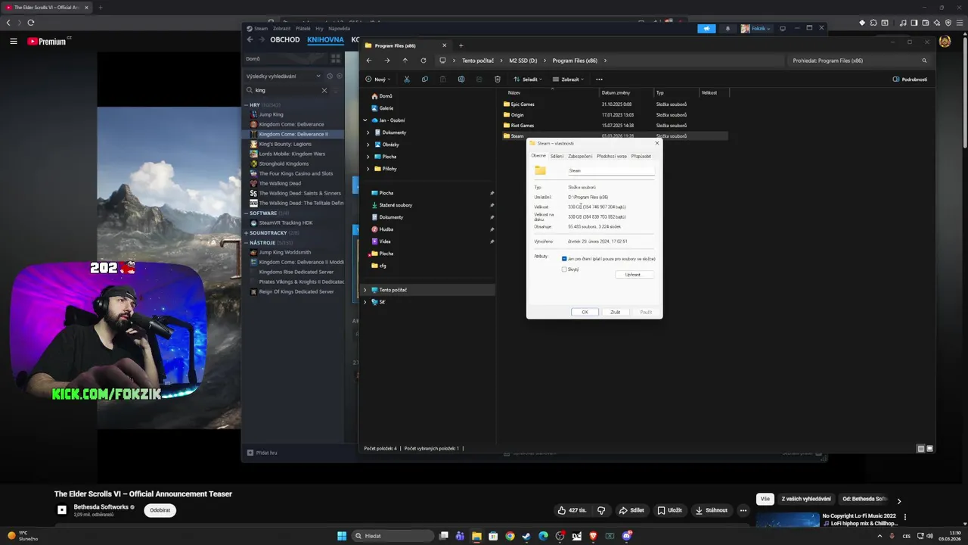Image resolution: width=968 pixels, height=545 pixels.
Task: Click Steam library grid view icon beside Domů
Action: coord(336,58)
